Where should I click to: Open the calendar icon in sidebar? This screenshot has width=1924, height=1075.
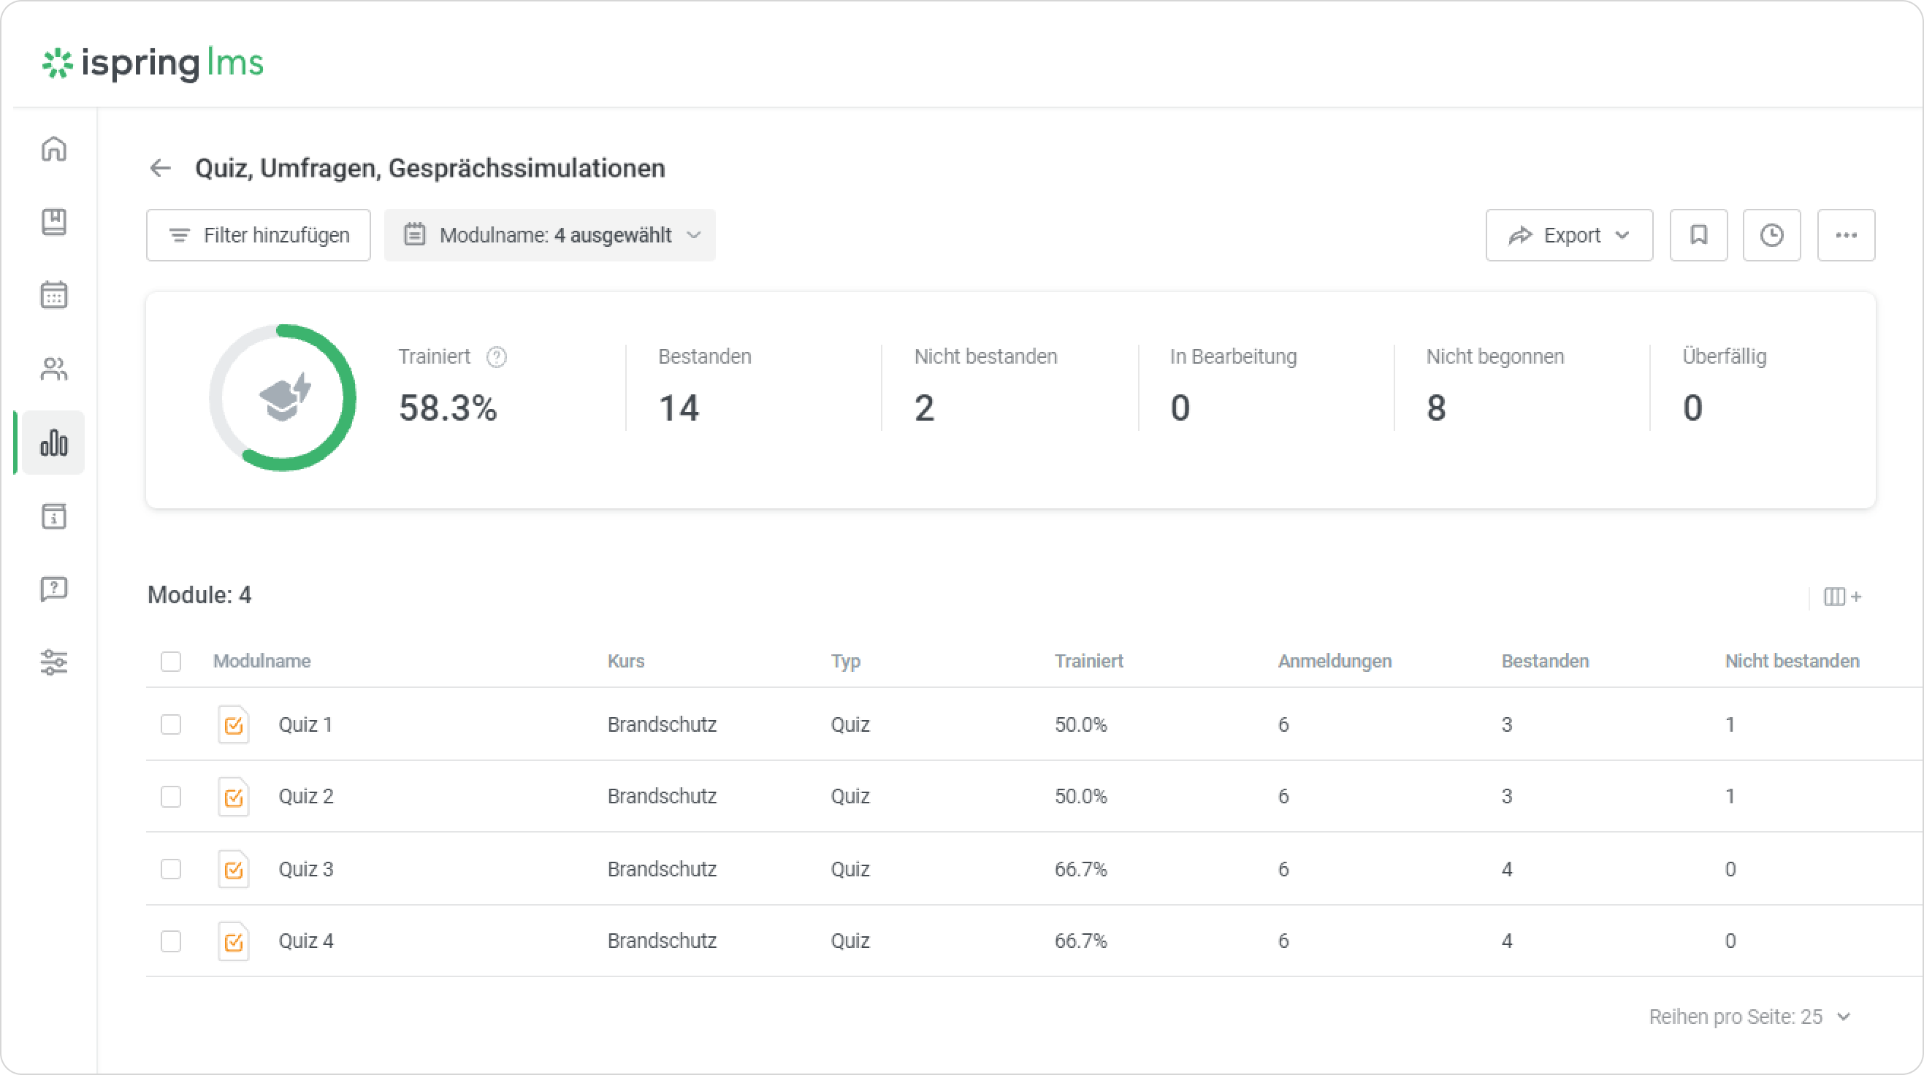pyautogui.click(x=54, y=295)
